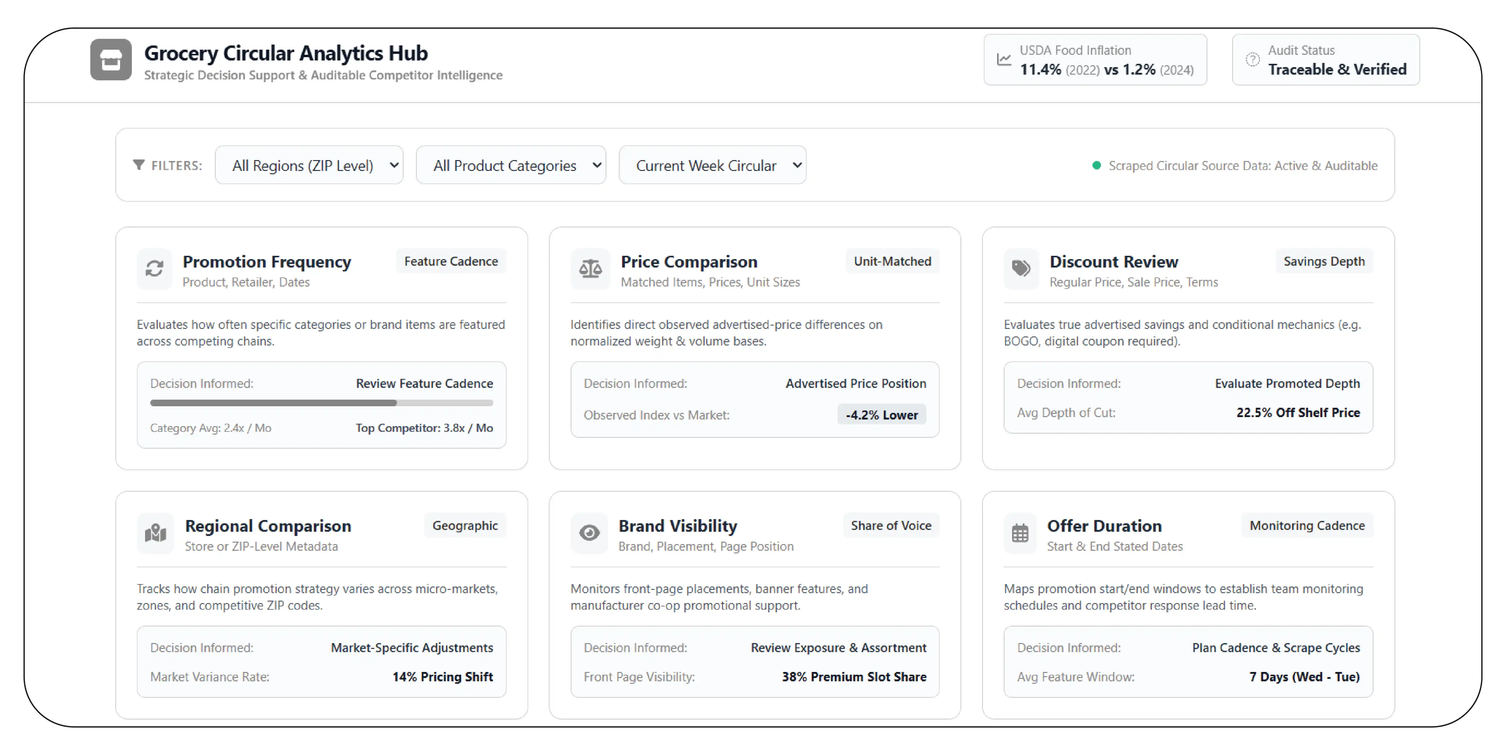Click the USDA Food Inflation chart icon
Screen dimensions: 1503x746
1004,60
